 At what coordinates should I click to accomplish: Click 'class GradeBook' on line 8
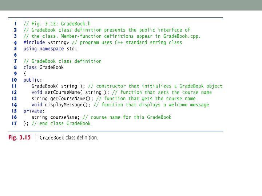[x=44, y=68]
